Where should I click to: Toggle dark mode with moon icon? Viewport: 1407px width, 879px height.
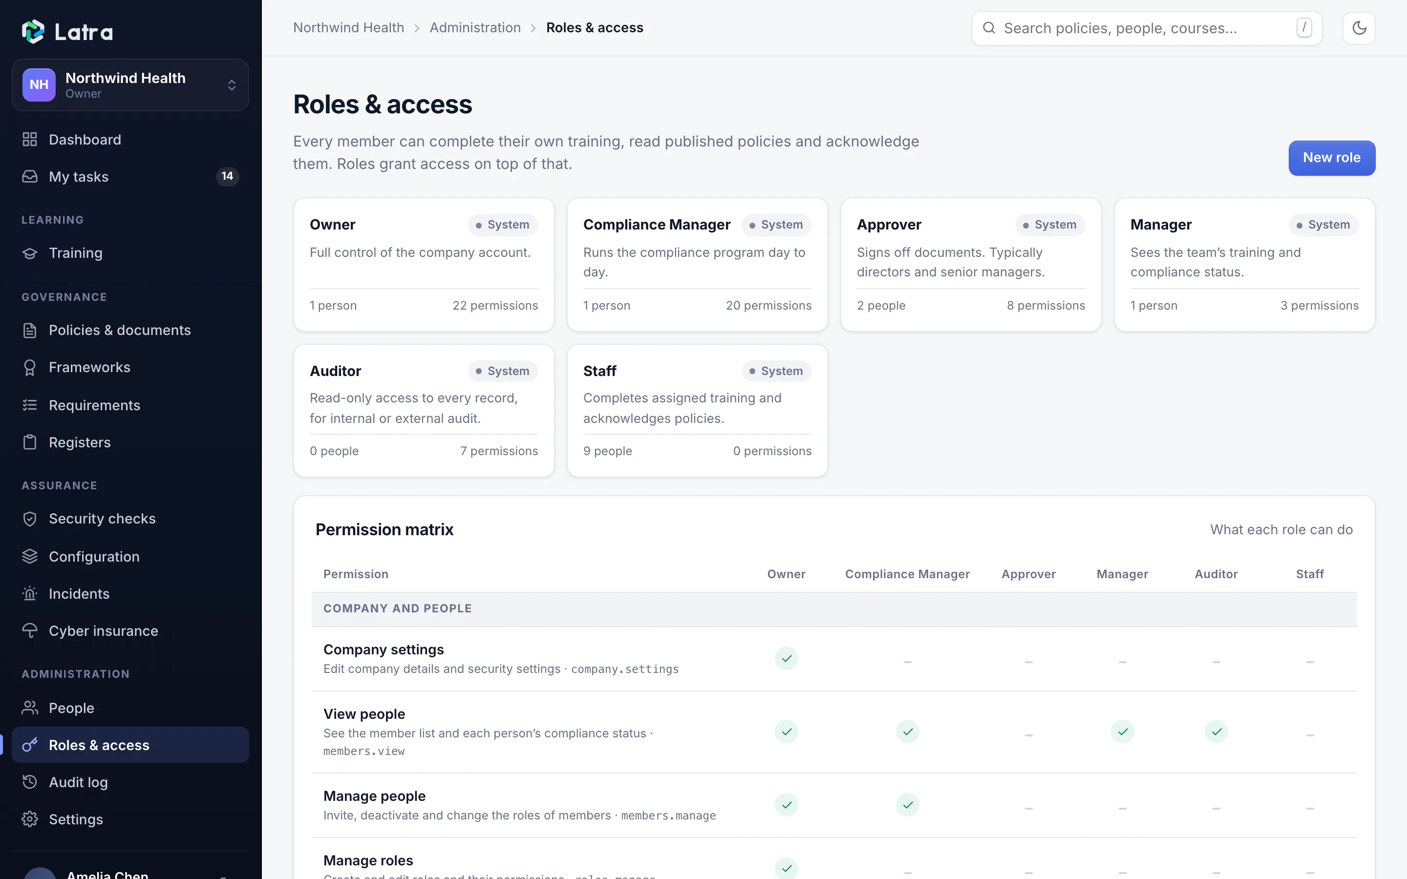1359,28
